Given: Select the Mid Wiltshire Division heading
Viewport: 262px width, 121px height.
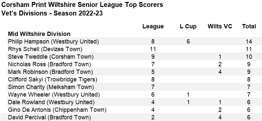Looking at the screenshot, I should click(39, 34).
